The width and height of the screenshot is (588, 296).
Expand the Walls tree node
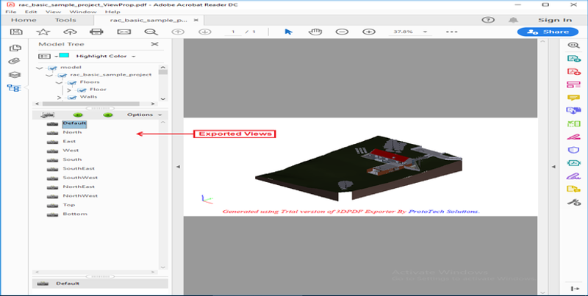(x=59, y=98)
